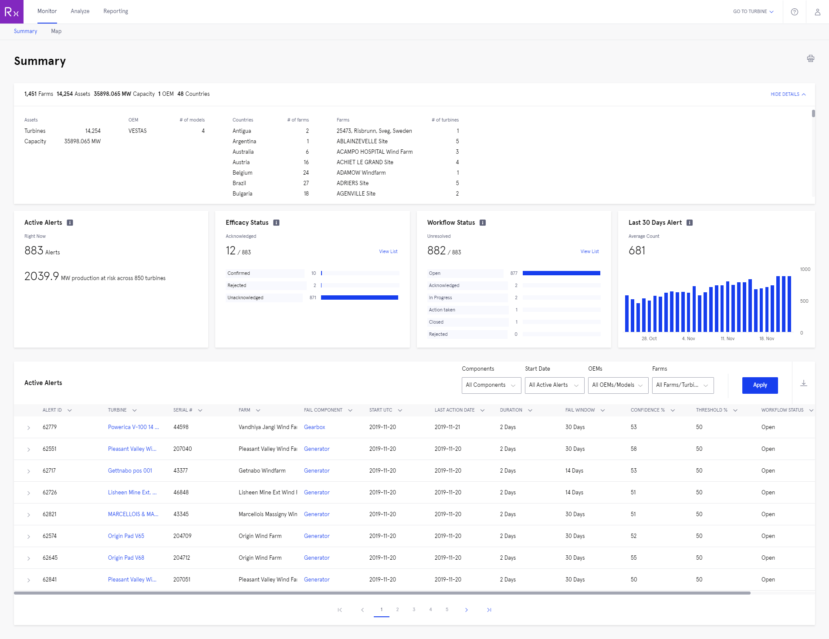Image resolution: width=829 pixels, height=639 pixels.
Task: Jump to the last page of alerts
Action: pos(489,610)
